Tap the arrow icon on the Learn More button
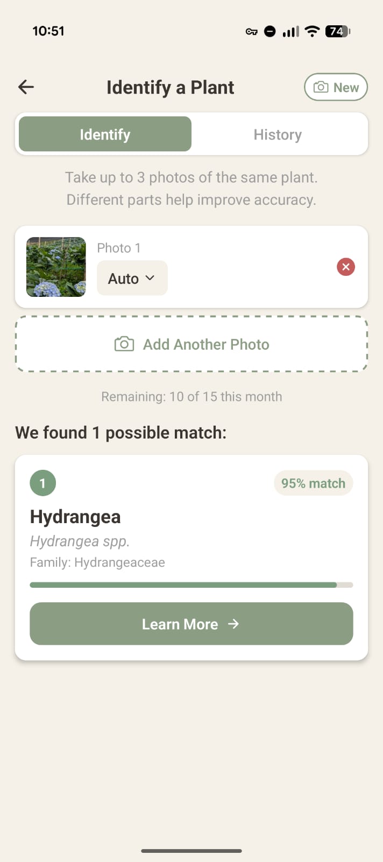 [234, 624]
